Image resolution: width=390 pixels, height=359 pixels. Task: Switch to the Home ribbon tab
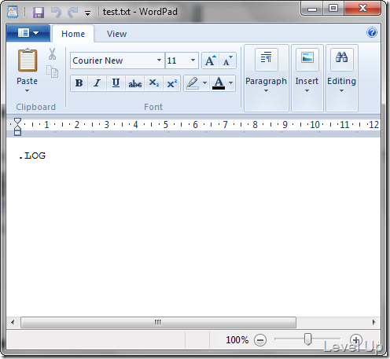73,34
